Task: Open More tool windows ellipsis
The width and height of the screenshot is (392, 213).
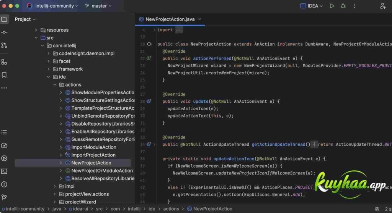Action: pyautogui.click(x=4, y=88)
